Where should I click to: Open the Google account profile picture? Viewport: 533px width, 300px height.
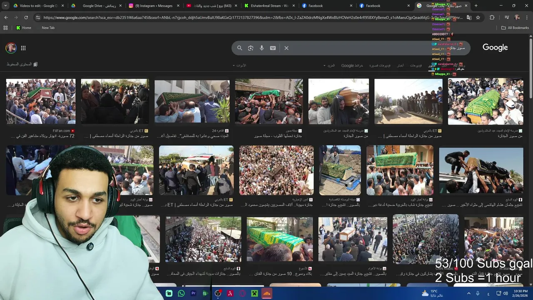coord(11,48)
